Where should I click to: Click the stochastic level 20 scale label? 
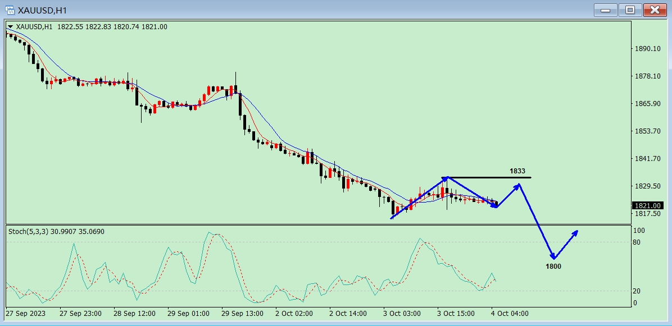point(636,291)
